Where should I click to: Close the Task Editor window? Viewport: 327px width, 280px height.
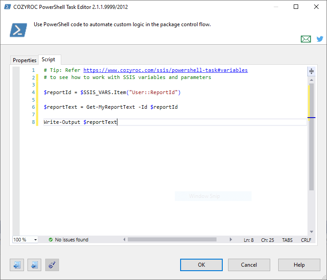pyautogui.click(x=316, y=7)
